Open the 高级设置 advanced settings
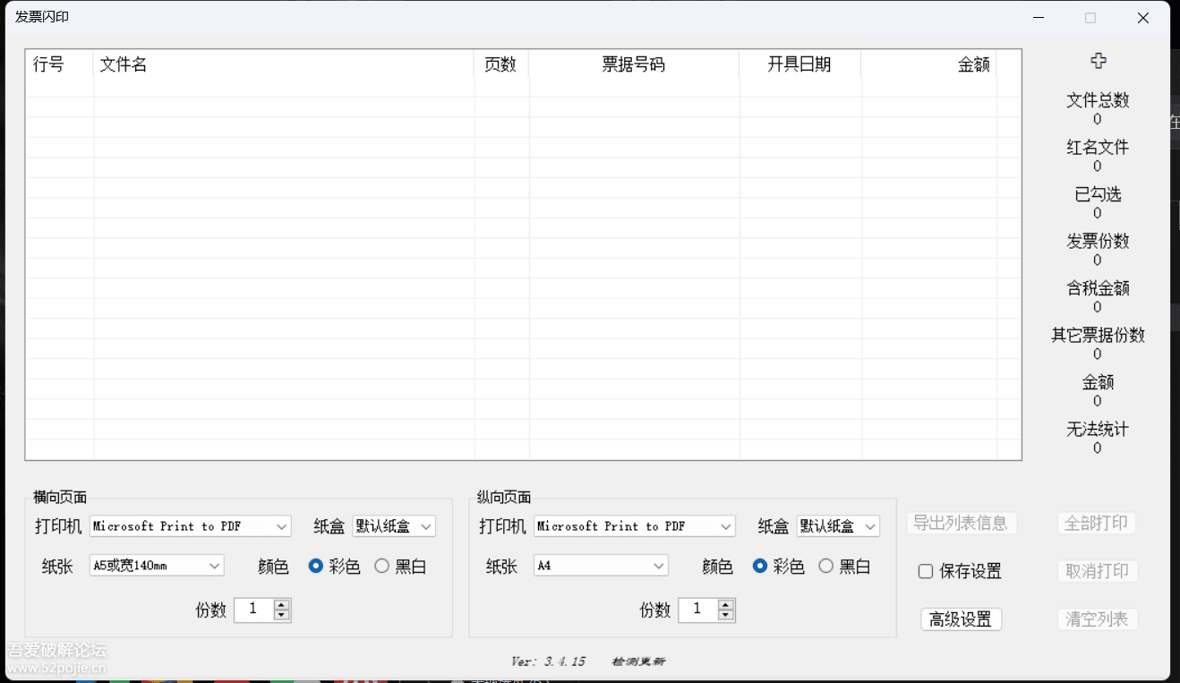1180x683 pixels. pyautogui.click(x=961, y=619)
